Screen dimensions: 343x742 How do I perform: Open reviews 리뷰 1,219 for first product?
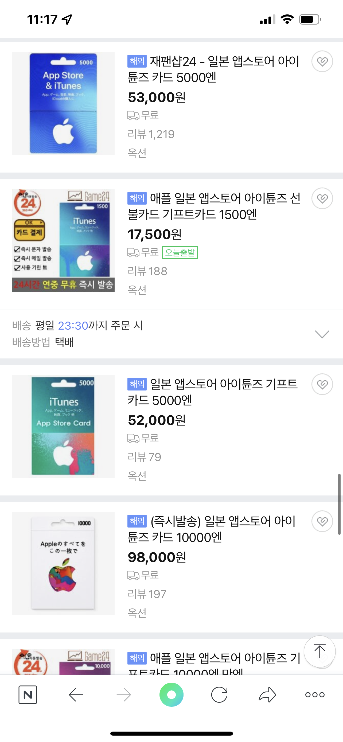point(151,134)
